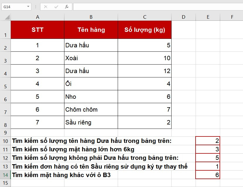This screenshot has height=187, width=243.
Task: Select the Nho cell
Action: click(91, 96)
